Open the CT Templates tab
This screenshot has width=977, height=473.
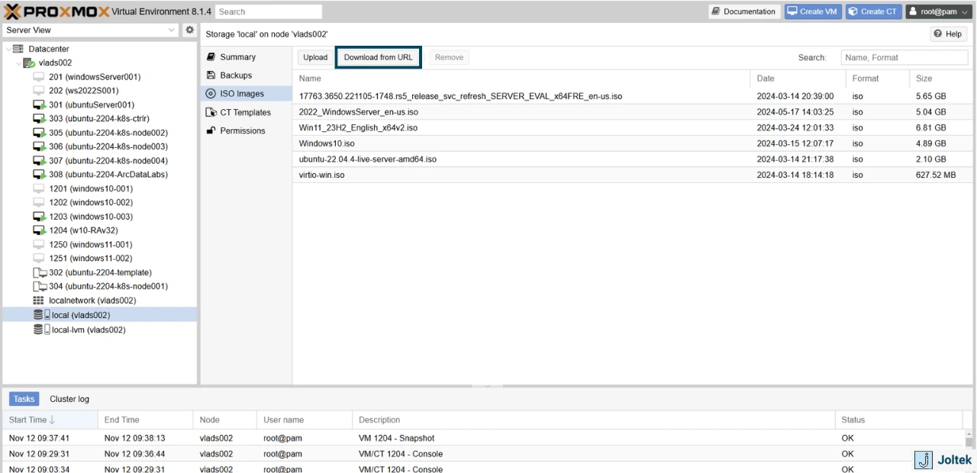tap(246, 112)
